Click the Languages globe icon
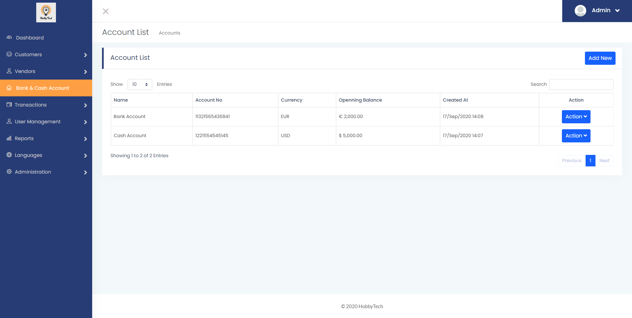This screenshot has width=632, height=318. (9, 155)
